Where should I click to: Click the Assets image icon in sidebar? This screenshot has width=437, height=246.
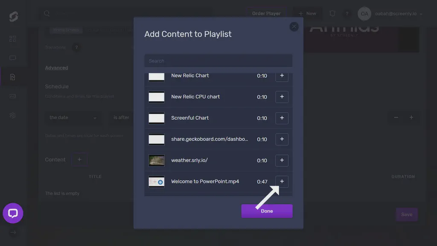click(12, 96)
